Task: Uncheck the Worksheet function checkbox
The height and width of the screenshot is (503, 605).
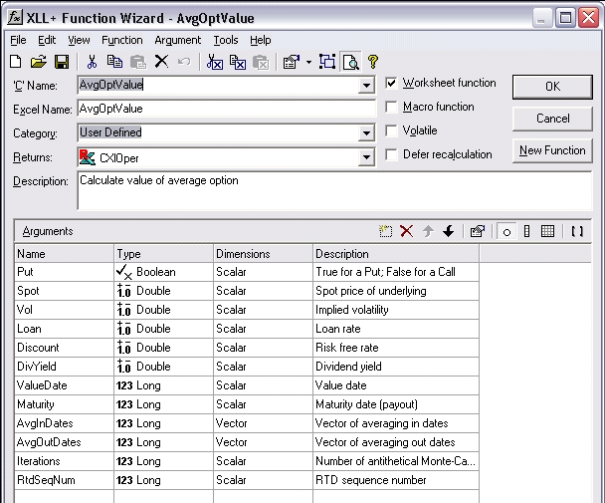Action: pyautogui.click(x=391, y=83)
